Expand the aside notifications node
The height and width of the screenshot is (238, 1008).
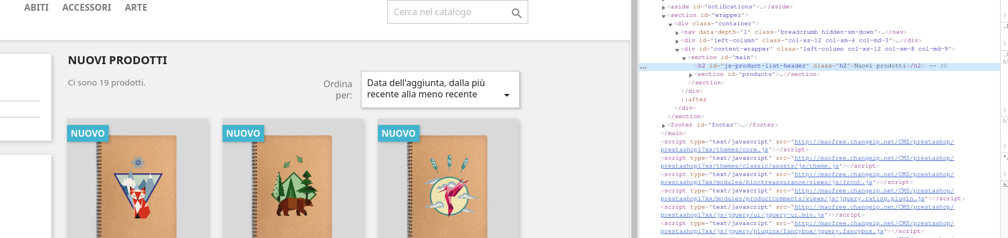click(663, 7)
